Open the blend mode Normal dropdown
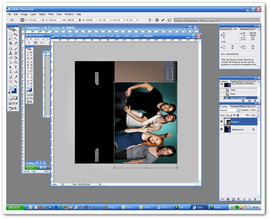Image resolution: width=270 pixels, height=219 pixels. click(238, 110)
